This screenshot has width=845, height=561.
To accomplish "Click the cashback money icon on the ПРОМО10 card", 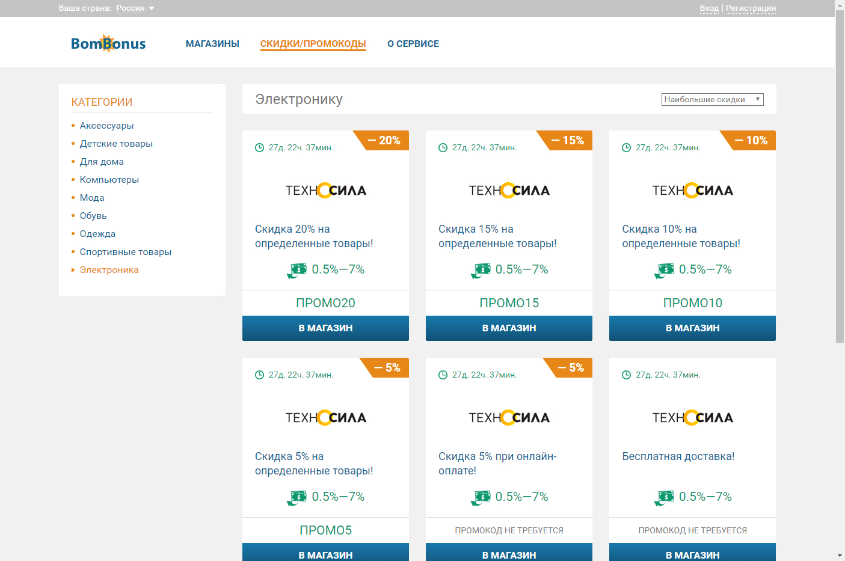I will click(x=664, y=271).
